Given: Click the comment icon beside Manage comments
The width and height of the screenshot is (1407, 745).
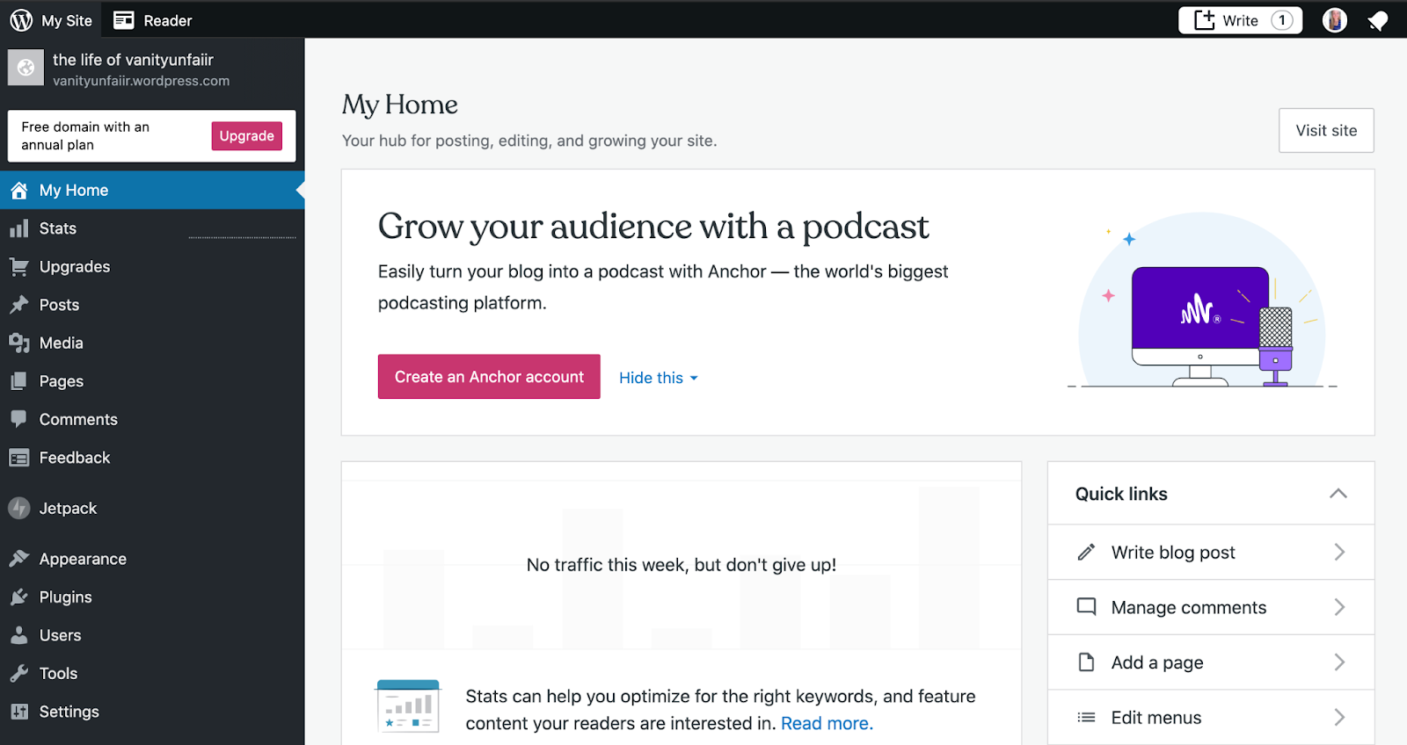Looking at the screenshot, I should (1087, 607).
